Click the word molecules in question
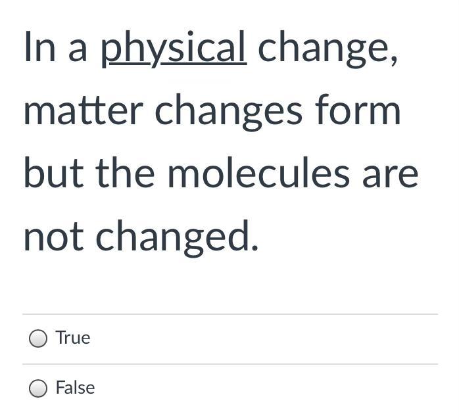This screenshot has height=420, width=459. coord(259,174)
